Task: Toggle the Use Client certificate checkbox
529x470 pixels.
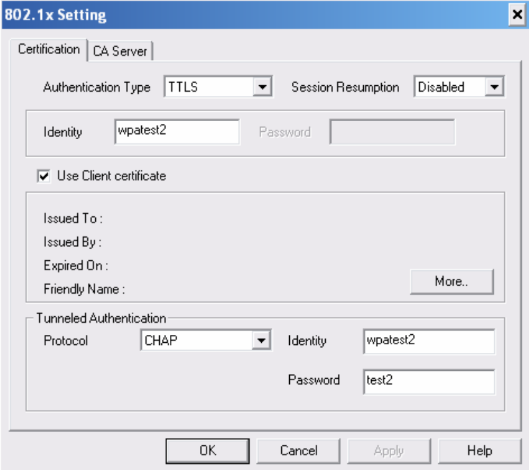Action: (x=44, y=176)
